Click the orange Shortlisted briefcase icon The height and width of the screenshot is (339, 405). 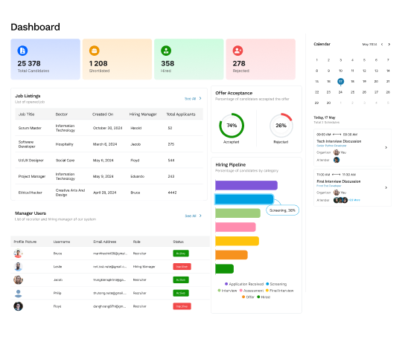[95, 51]
